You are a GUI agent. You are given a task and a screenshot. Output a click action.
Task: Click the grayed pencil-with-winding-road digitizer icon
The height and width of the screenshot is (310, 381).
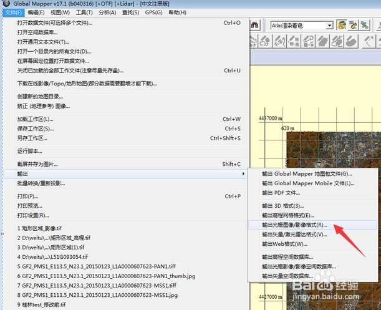tap(280, 41)
